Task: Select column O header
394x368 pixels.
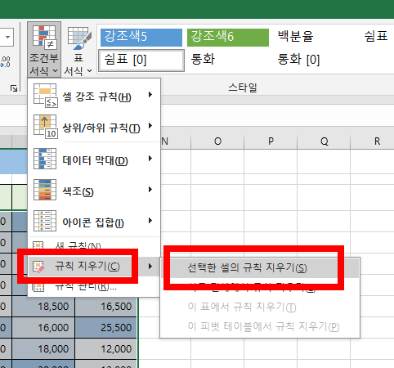Action: [x=217, y=141]
